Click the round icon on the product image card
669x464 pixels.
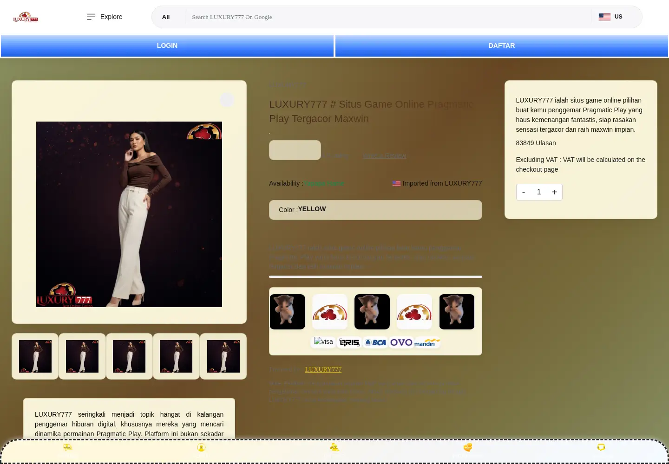227,100
